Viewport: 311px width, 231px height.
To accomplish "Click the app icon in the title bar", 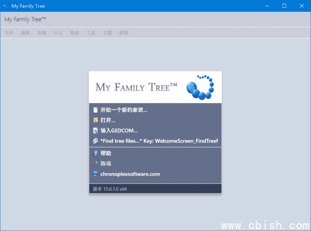I will (6, 6).
